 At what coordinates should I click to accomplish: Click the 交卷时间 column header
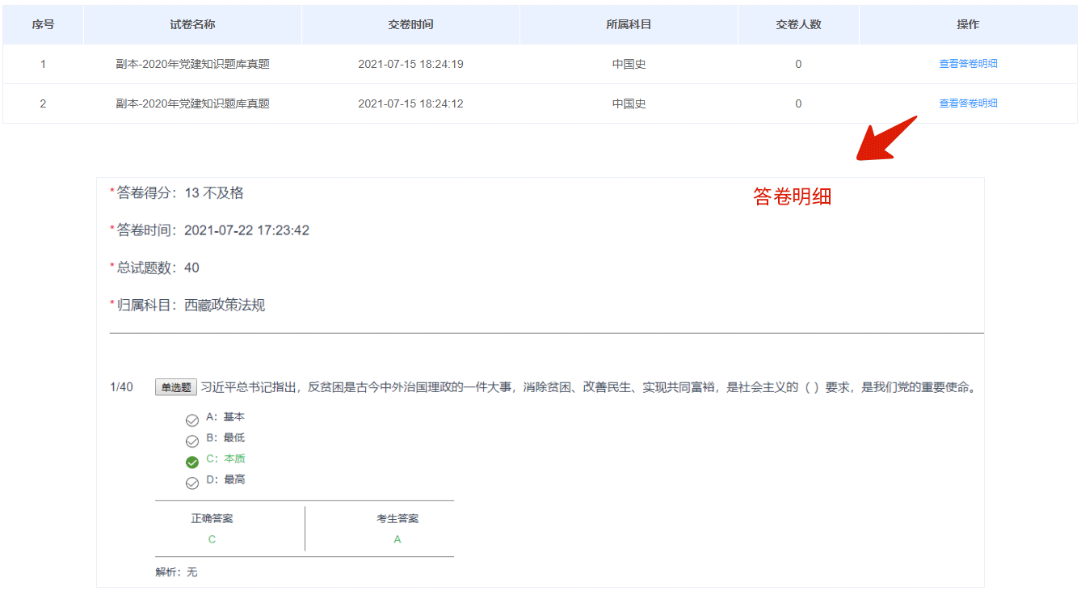tap(410, 24)
